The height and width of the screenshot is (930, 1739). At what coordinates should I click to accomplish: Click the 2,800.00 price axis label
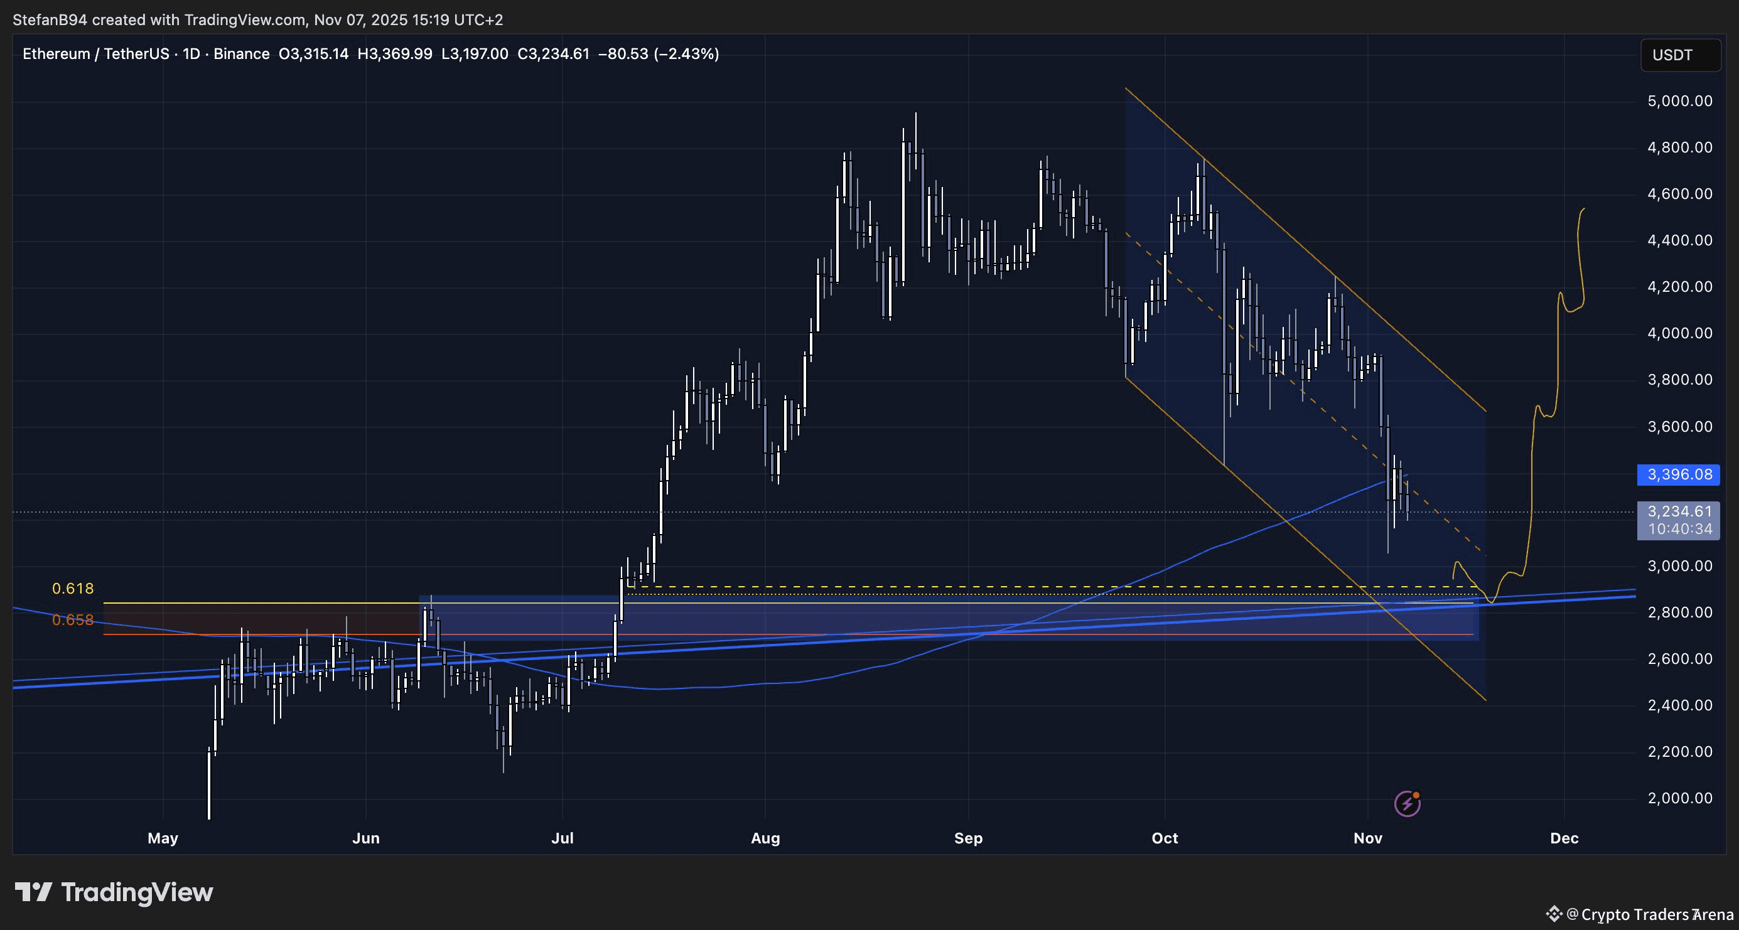1680,613
